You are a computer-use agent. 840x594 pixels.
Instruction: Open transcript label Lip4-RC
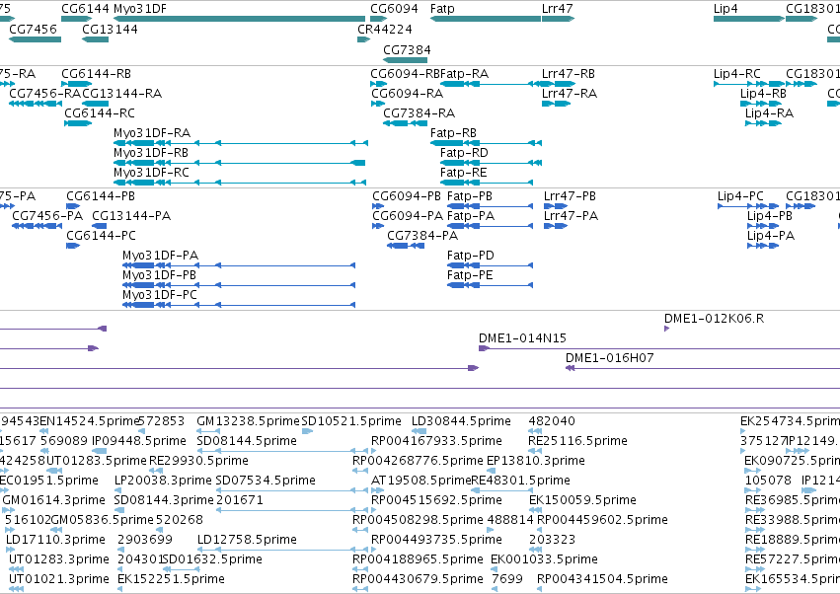pyautogui.click(x=737, y=73)
